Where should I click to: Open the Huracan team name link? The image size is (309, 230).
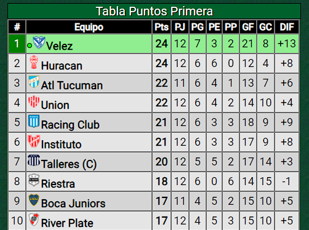(62, 66)
